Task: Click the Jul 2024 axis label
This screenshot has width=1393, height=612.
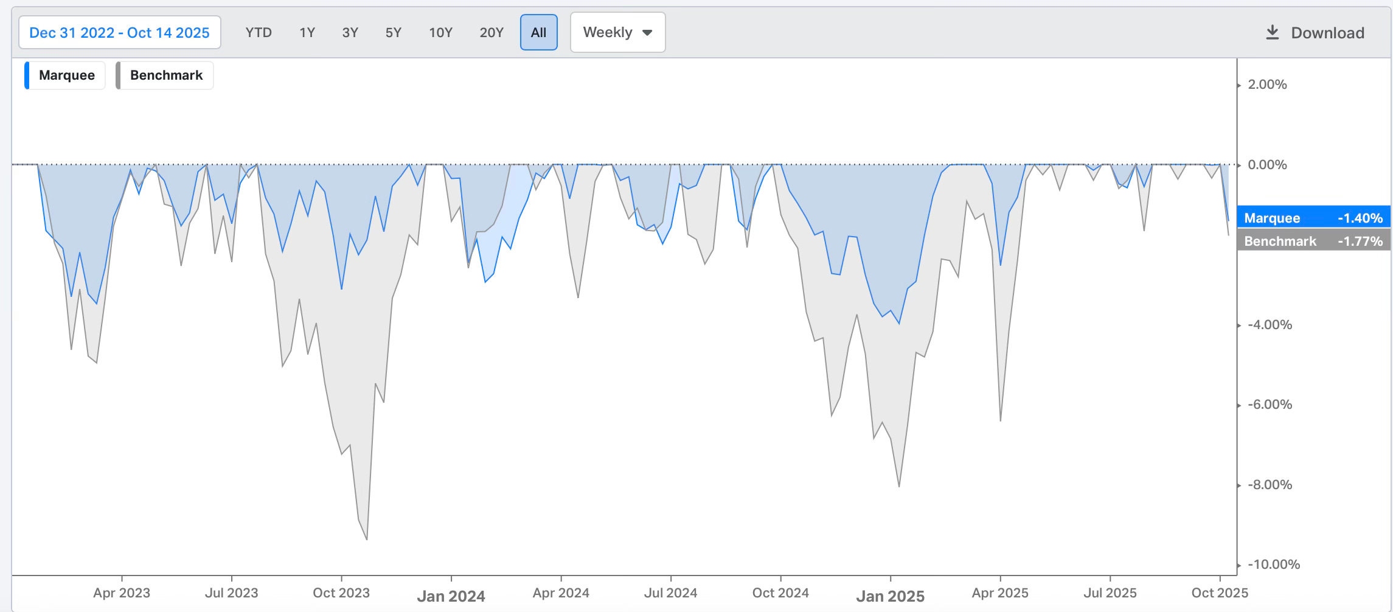Action: tap(671, 593)
